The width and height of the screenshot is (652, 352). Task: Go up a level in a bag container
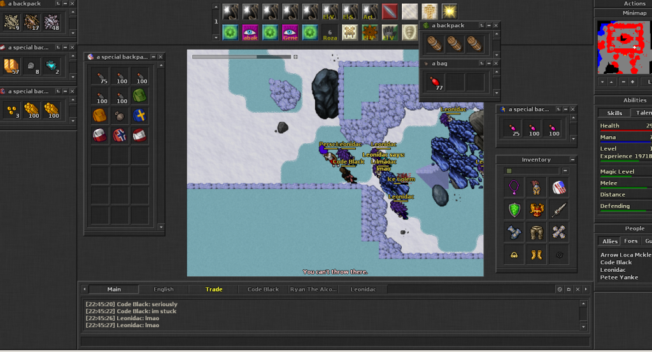482,64
